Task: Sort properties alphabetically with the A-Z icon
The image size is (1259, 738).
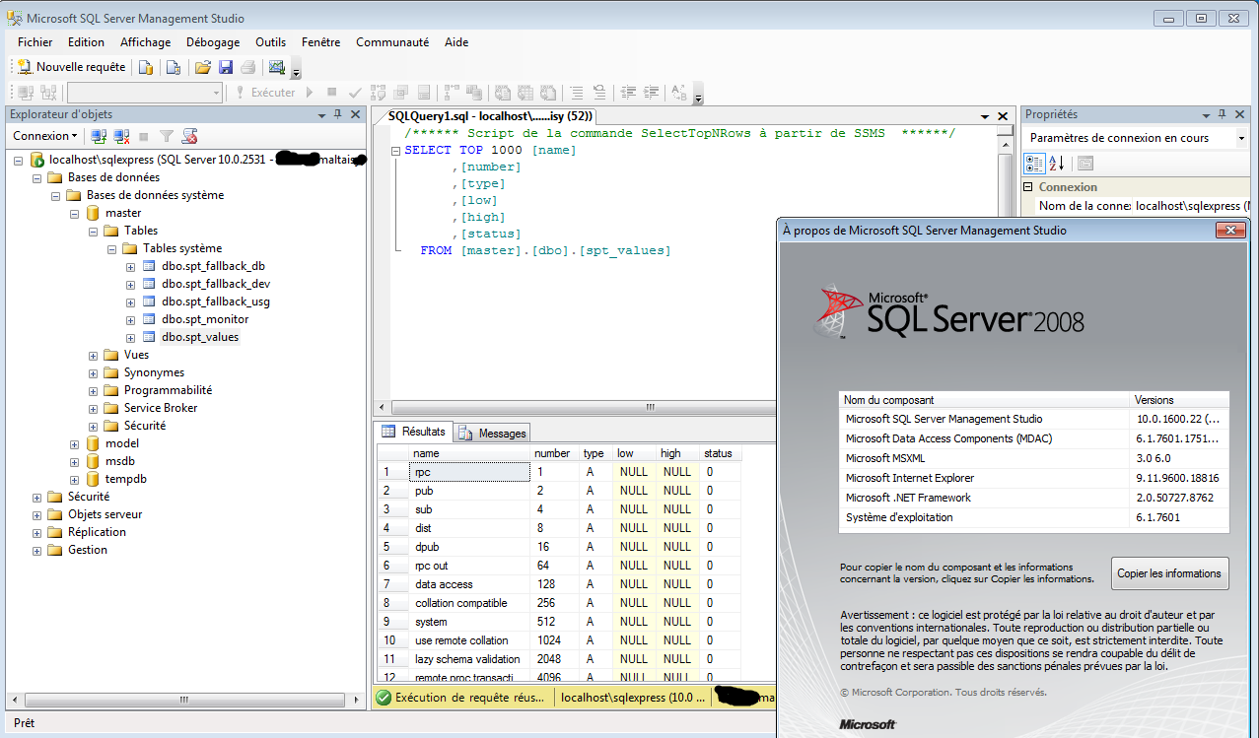Action: [x=1056, y=164]
